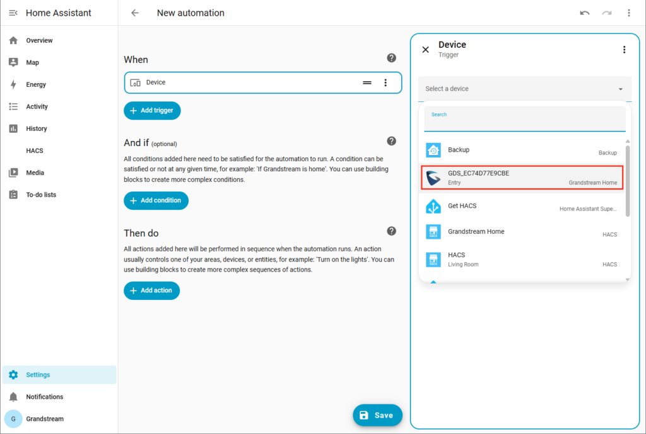
Task: Click the G user avatar
Action: 13,419
